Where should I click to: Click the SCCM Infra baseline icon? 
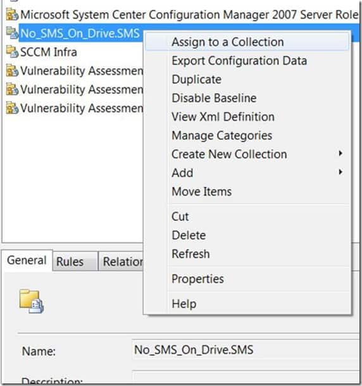(x=12, y=51)
